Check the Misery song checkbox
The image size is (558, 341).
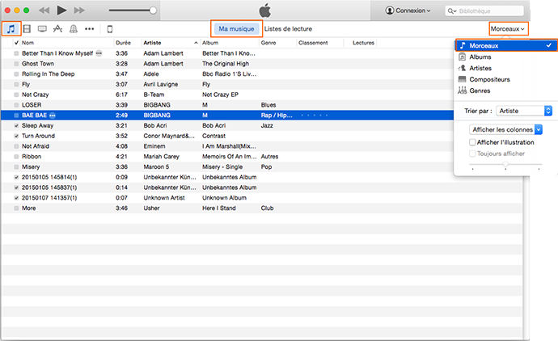pyautogui.click(x=16, y=166)
